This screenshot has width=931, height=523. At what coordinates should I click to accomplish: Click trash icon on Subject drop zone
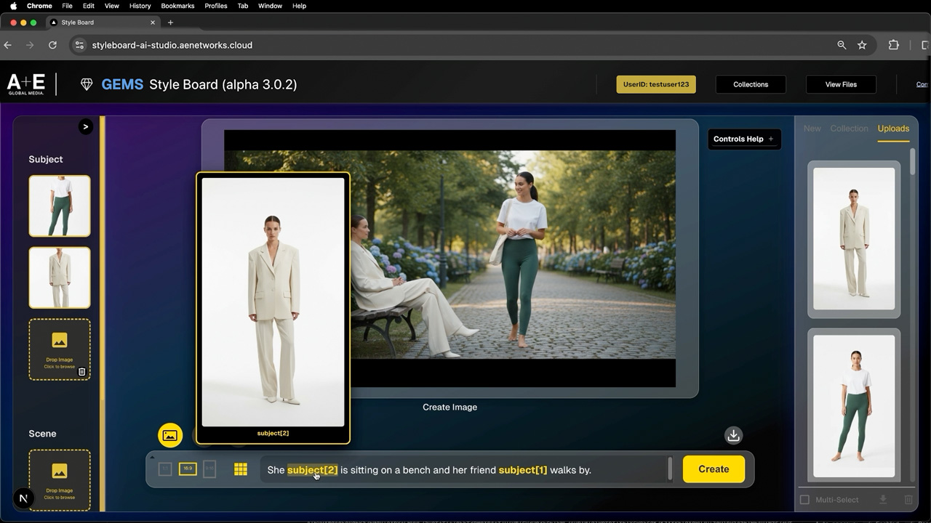pos(81,372)
